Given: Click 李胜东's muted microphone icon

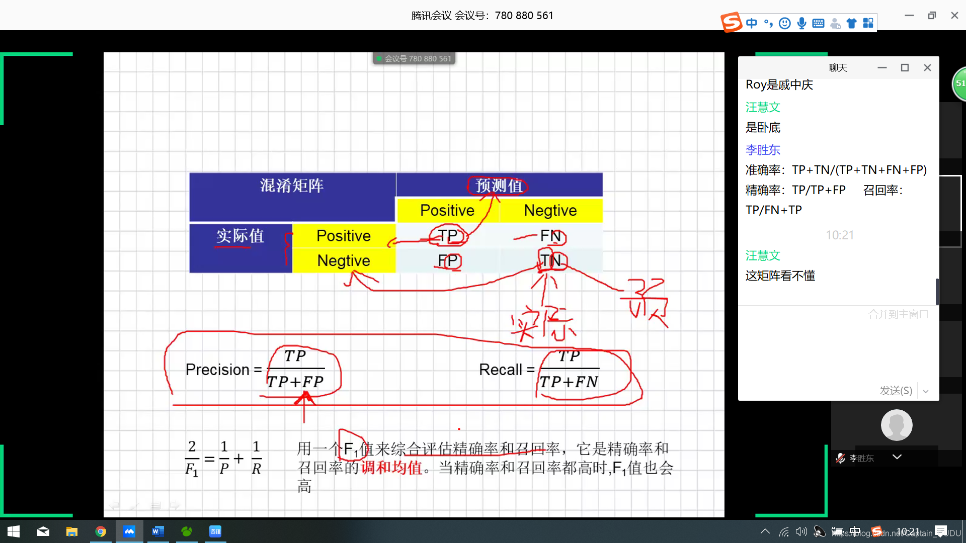Looking at the screenshot, I should point(840,458).
